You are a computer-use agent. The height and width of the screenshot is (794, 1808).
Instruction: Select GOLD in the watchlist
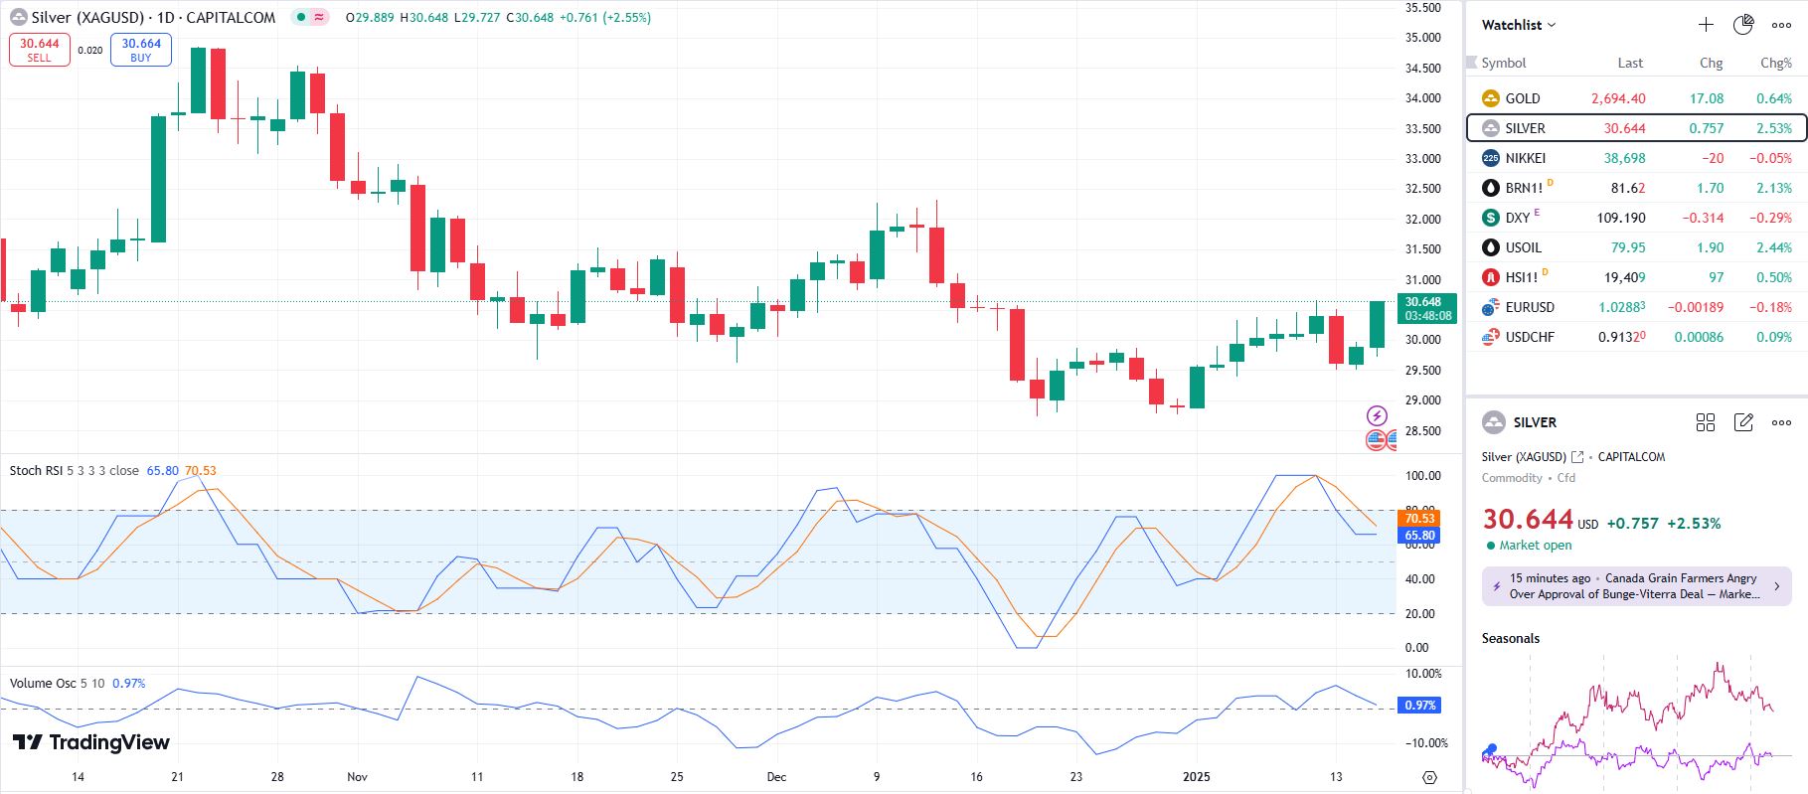point(1522,98)
